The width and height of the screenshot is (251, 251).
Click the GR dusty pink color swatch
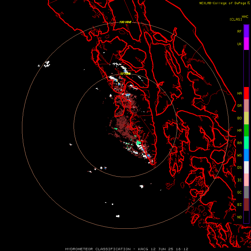[246, 105]
